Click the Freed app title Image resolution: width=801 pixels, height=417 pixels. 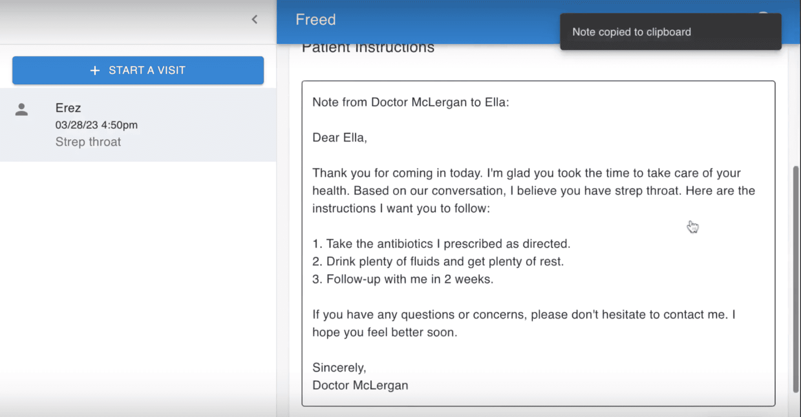coord(316,20)
